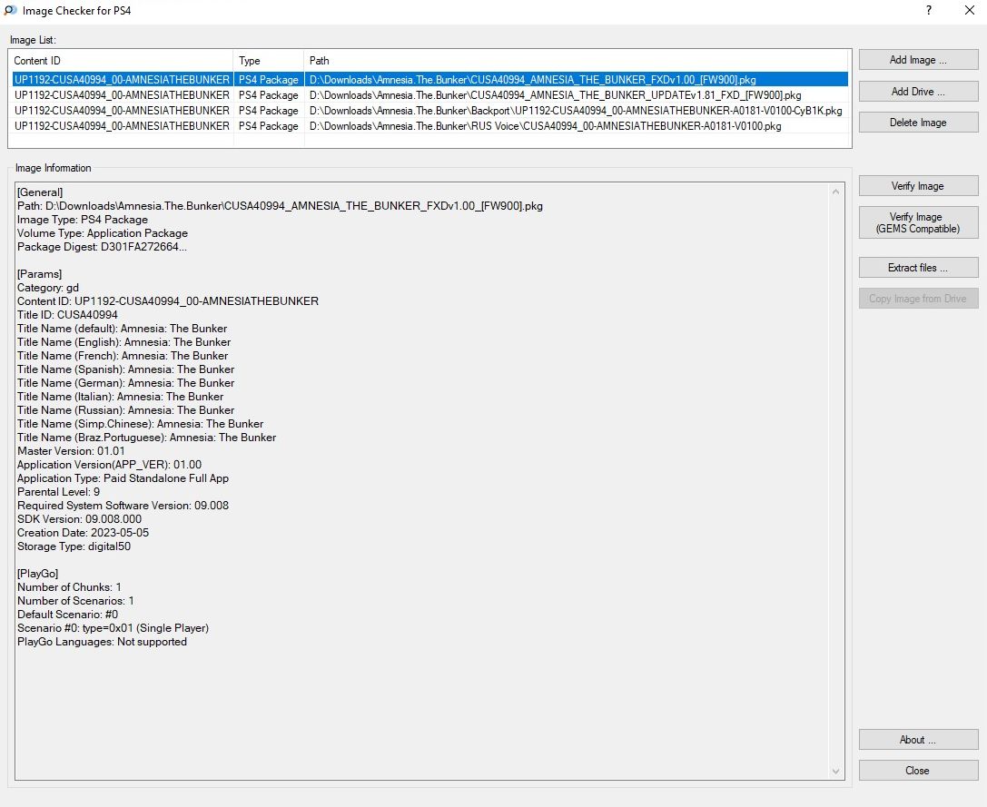
Task: Click the Scenario #0 Single Player line
Action: (113, 628)
